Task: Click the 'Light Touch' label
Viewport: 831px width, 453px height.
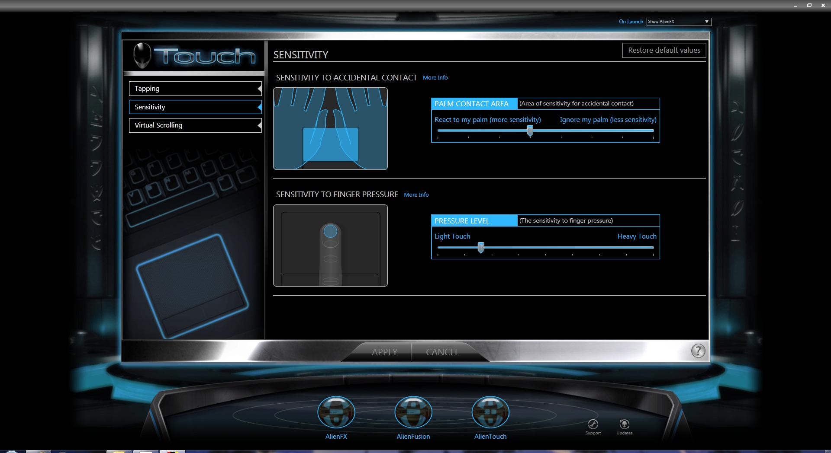Action: [x=452, y=236]
